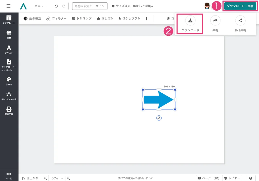Open the 素材 materials panel

click(x=9, y=34)
